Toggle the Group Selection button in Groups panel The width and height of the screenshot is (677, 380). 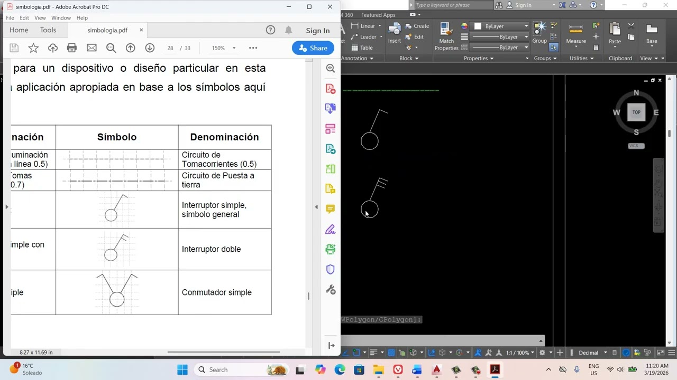pyautogui.click(x=554, y=47)
